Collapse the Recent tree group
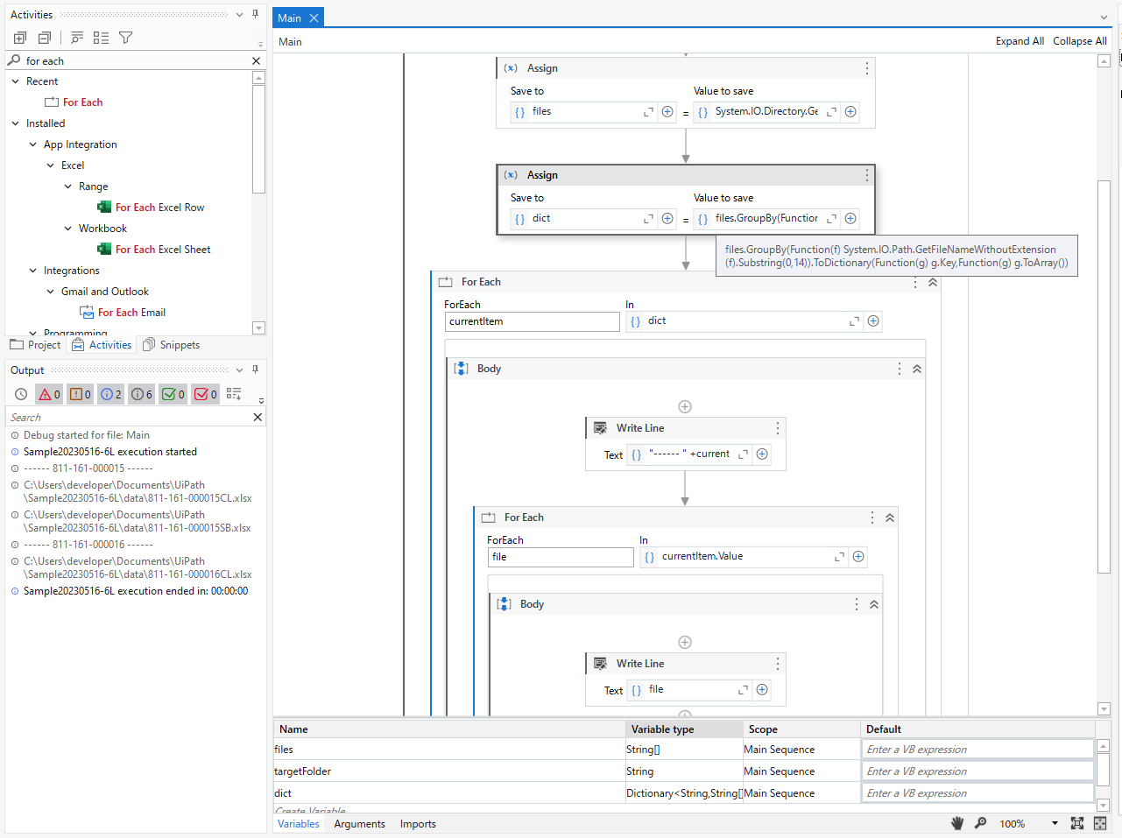This screenshot has height=838, width=1122. [x=15, y=81]
